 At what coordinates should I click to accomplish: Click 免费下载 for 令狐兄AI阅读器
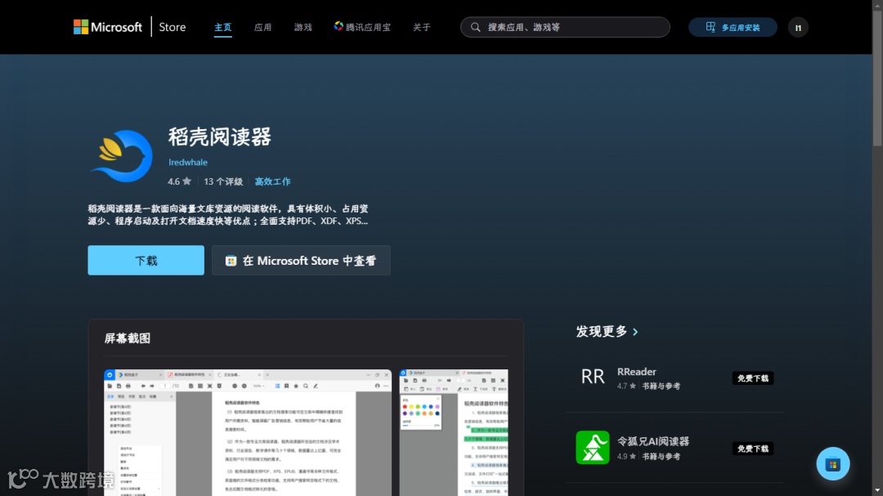point(753,449)
